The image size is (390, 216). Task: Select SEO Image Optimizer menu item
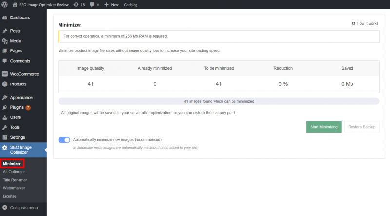click(x=23, y=150)
